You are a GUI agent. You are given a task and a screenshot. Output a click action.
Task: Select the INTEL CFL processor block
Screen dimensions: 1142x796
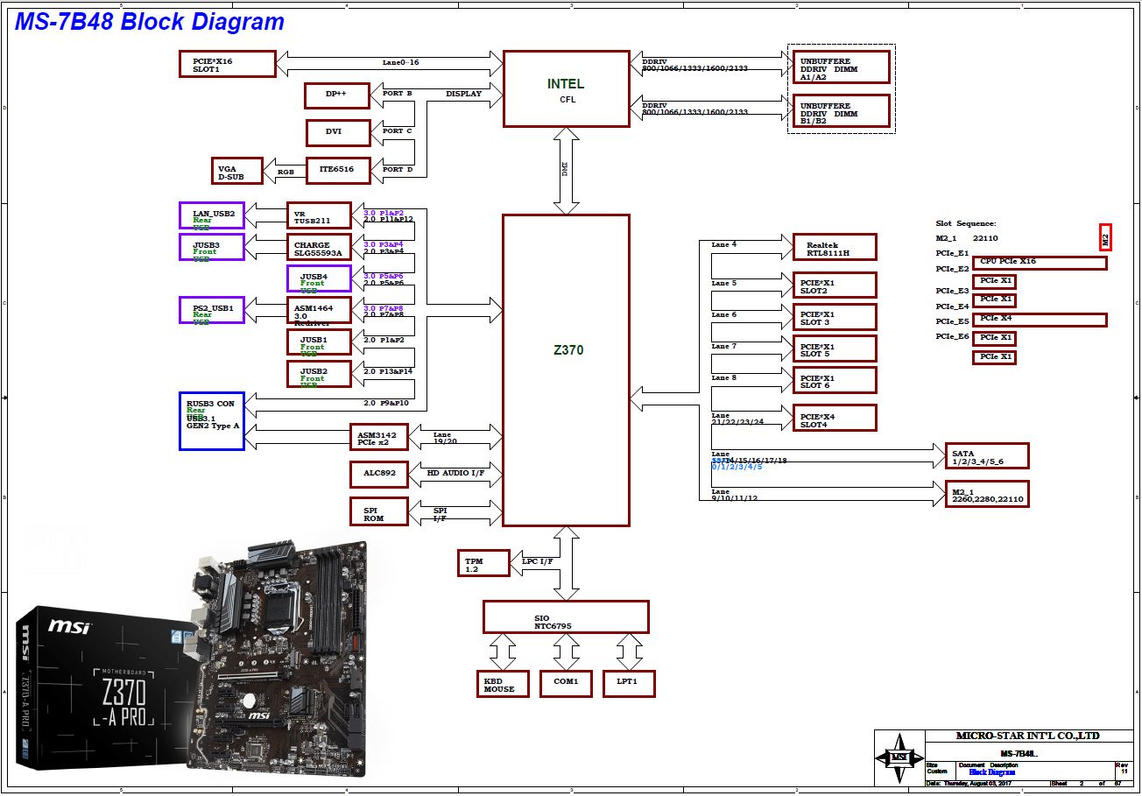click(566, 88)
